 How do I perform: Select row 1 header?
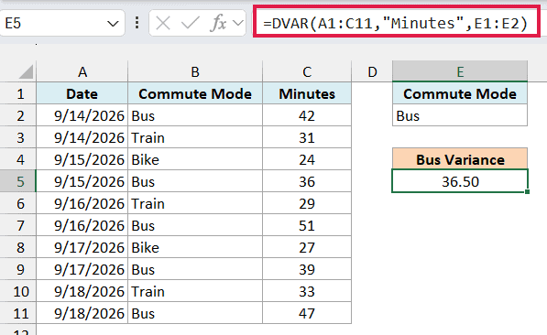(18, 93)
